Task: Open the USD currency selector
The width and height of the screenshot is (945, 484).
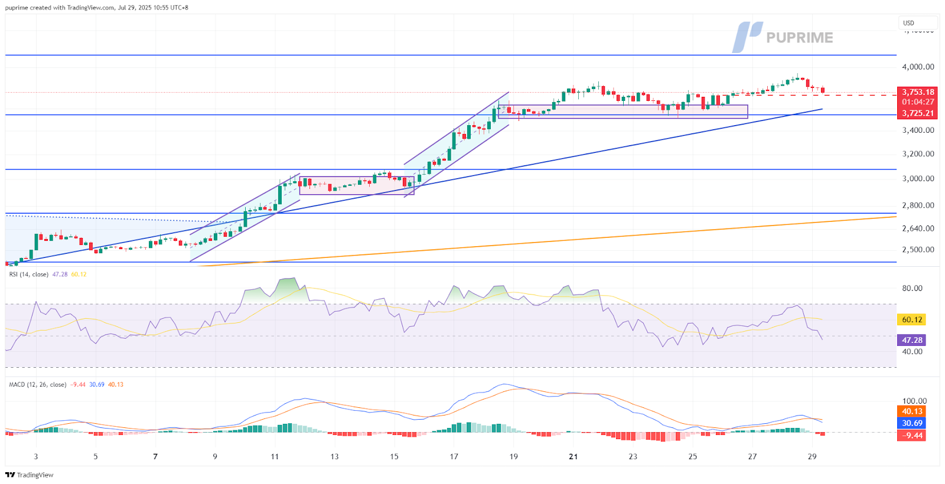Action: (917, 23)
